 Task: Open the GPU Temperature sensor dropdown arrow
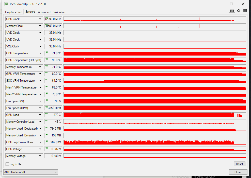click(x=40, y=53)
